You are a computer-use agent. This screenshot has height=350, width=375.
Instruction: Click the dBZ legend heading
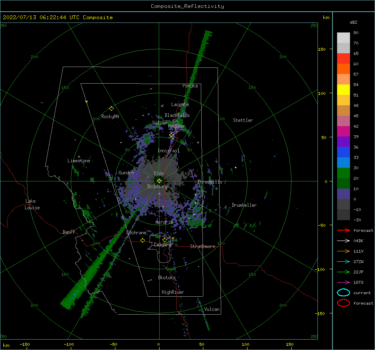353,22
